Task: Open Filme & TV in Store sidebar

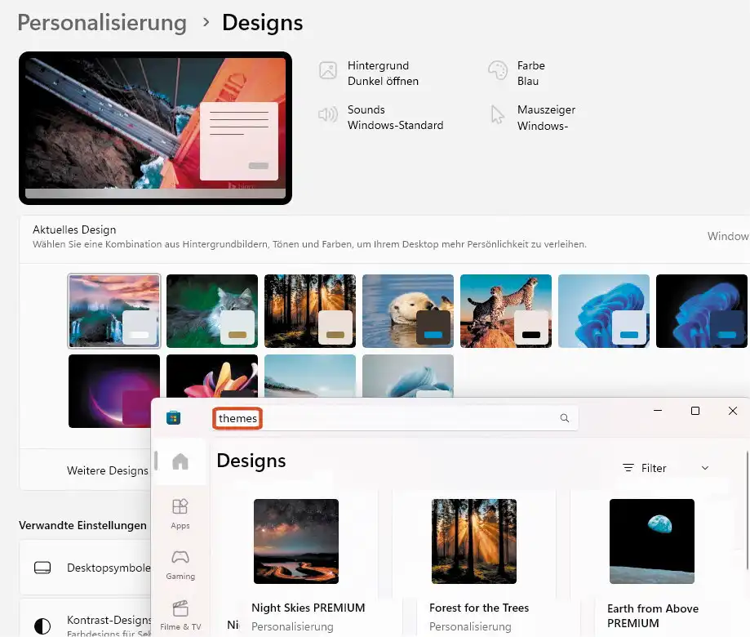Action: pos(180,616)
